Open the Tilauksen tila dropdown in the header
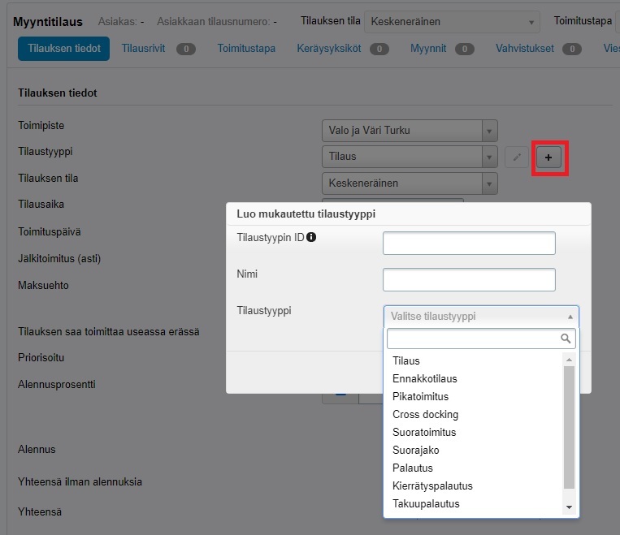Image resolution: width=620 pixels, height=535 pixels. pos(452,22)
